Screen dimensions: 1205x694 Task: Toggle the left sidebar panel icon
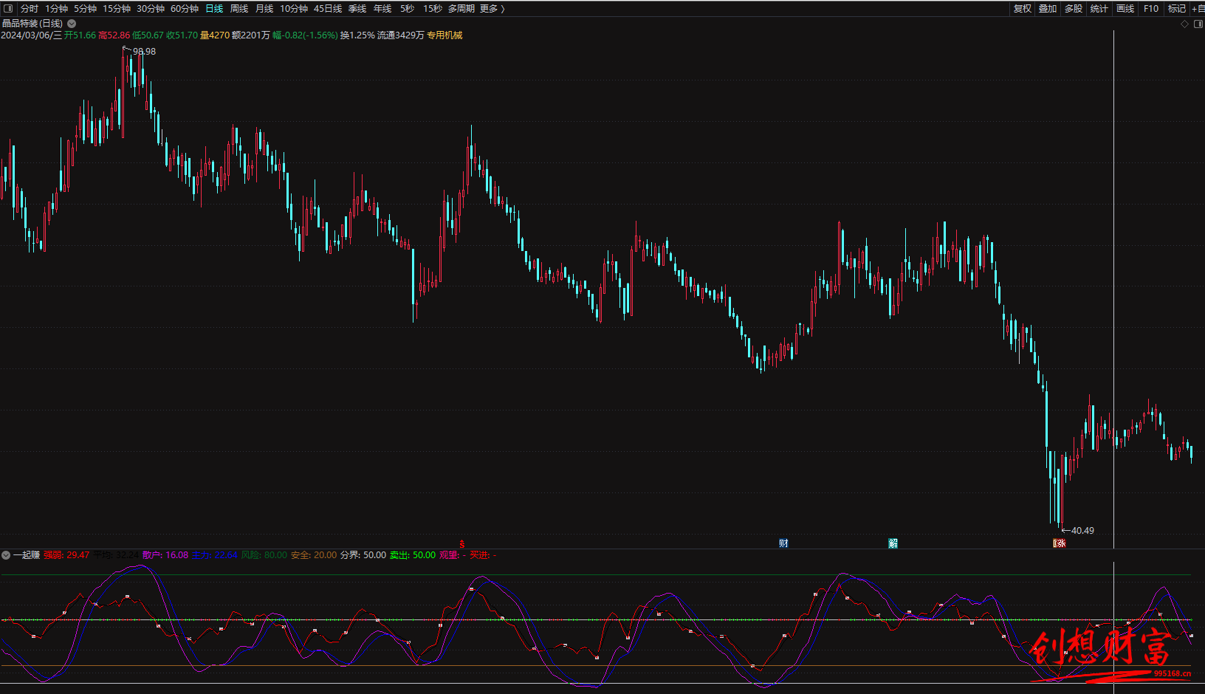coord(8,8)
